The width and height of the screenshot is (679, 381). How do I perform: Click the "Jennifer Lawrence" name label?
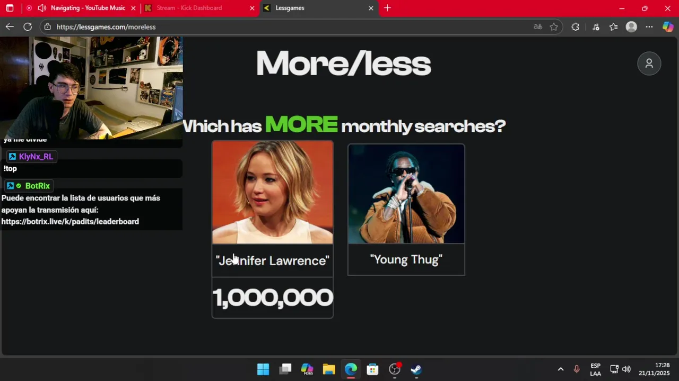tap(273, 260)
